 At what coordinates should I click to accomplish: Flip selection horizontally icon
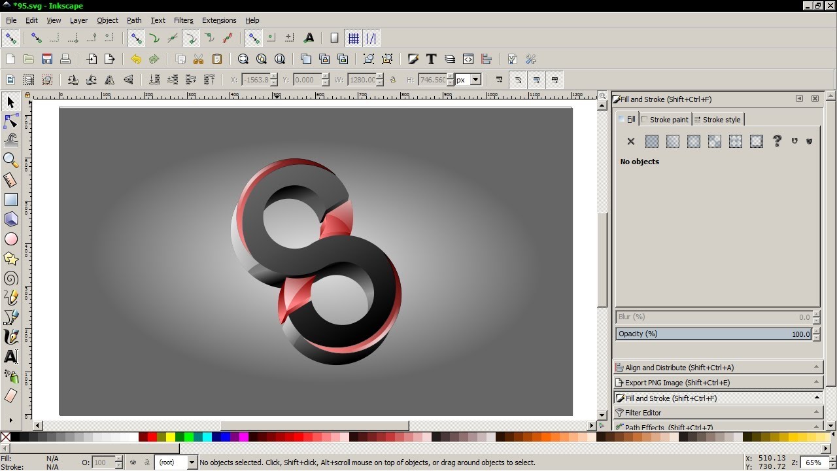pos(110,80)
